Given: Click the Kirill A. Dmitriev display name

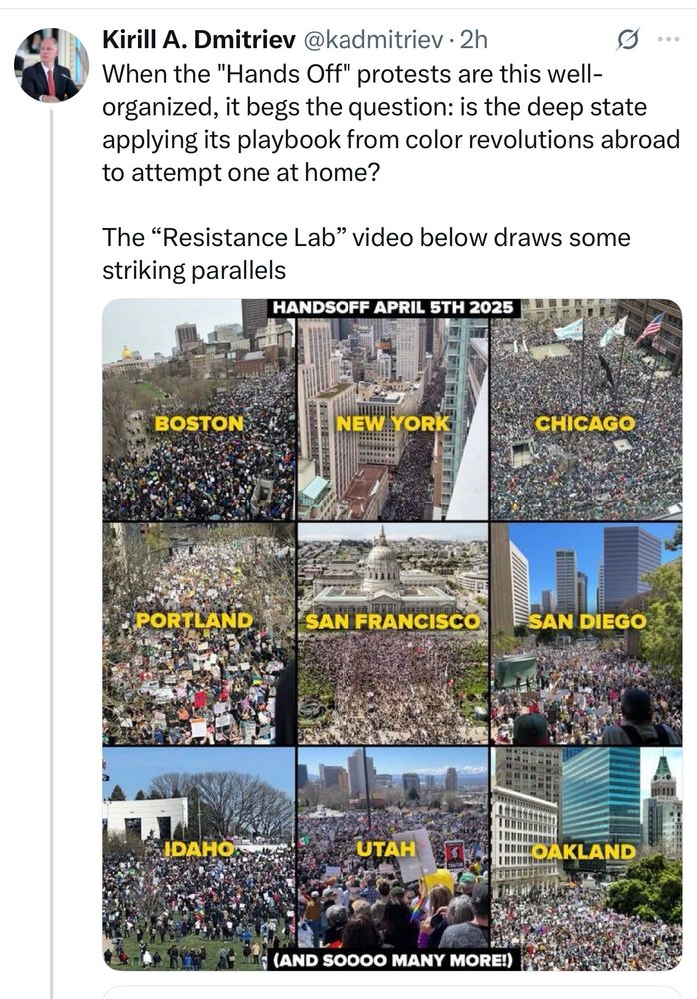Looking at the screenshot, I should [x=199, y=40].
